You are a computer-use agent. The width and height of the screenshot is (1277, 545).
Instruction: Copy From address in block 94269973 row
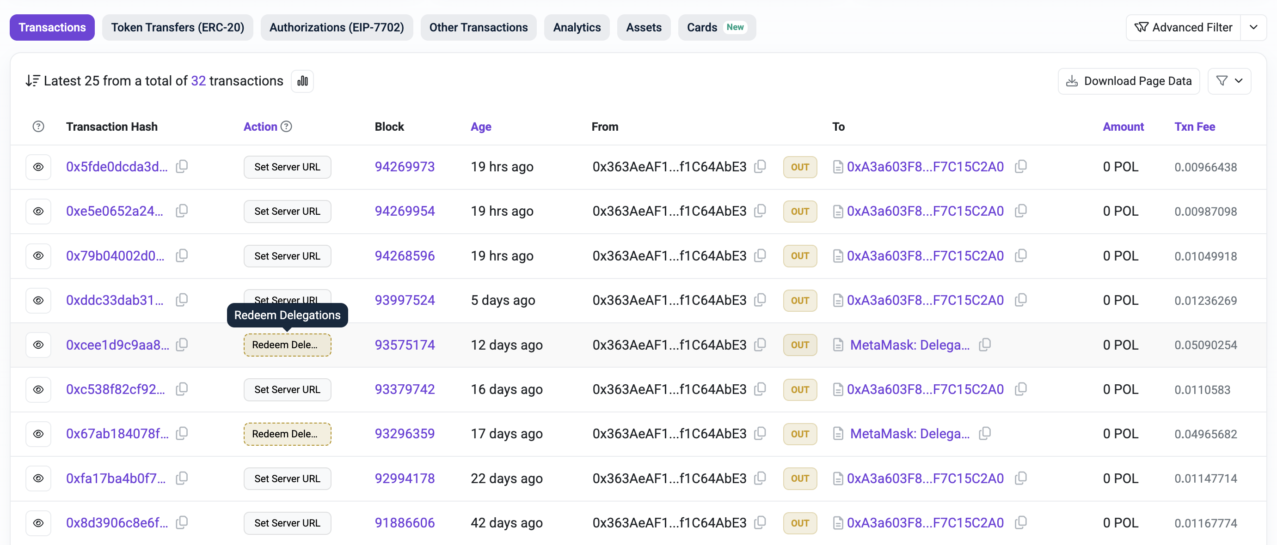click(x=760, y=166)
